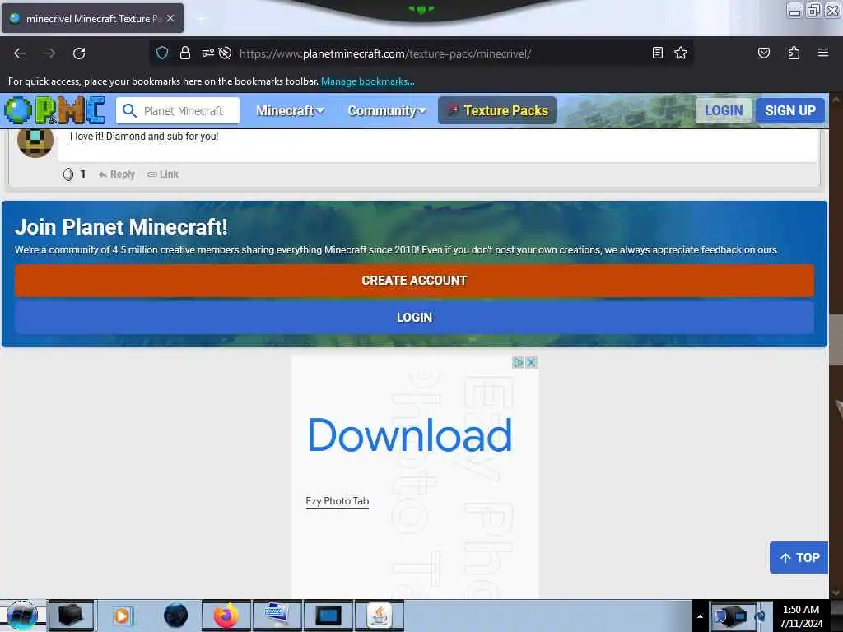843x632 pixels.
Task: Show hidden system tray icons
Action: pyautogui.click(x=700, y=616)
